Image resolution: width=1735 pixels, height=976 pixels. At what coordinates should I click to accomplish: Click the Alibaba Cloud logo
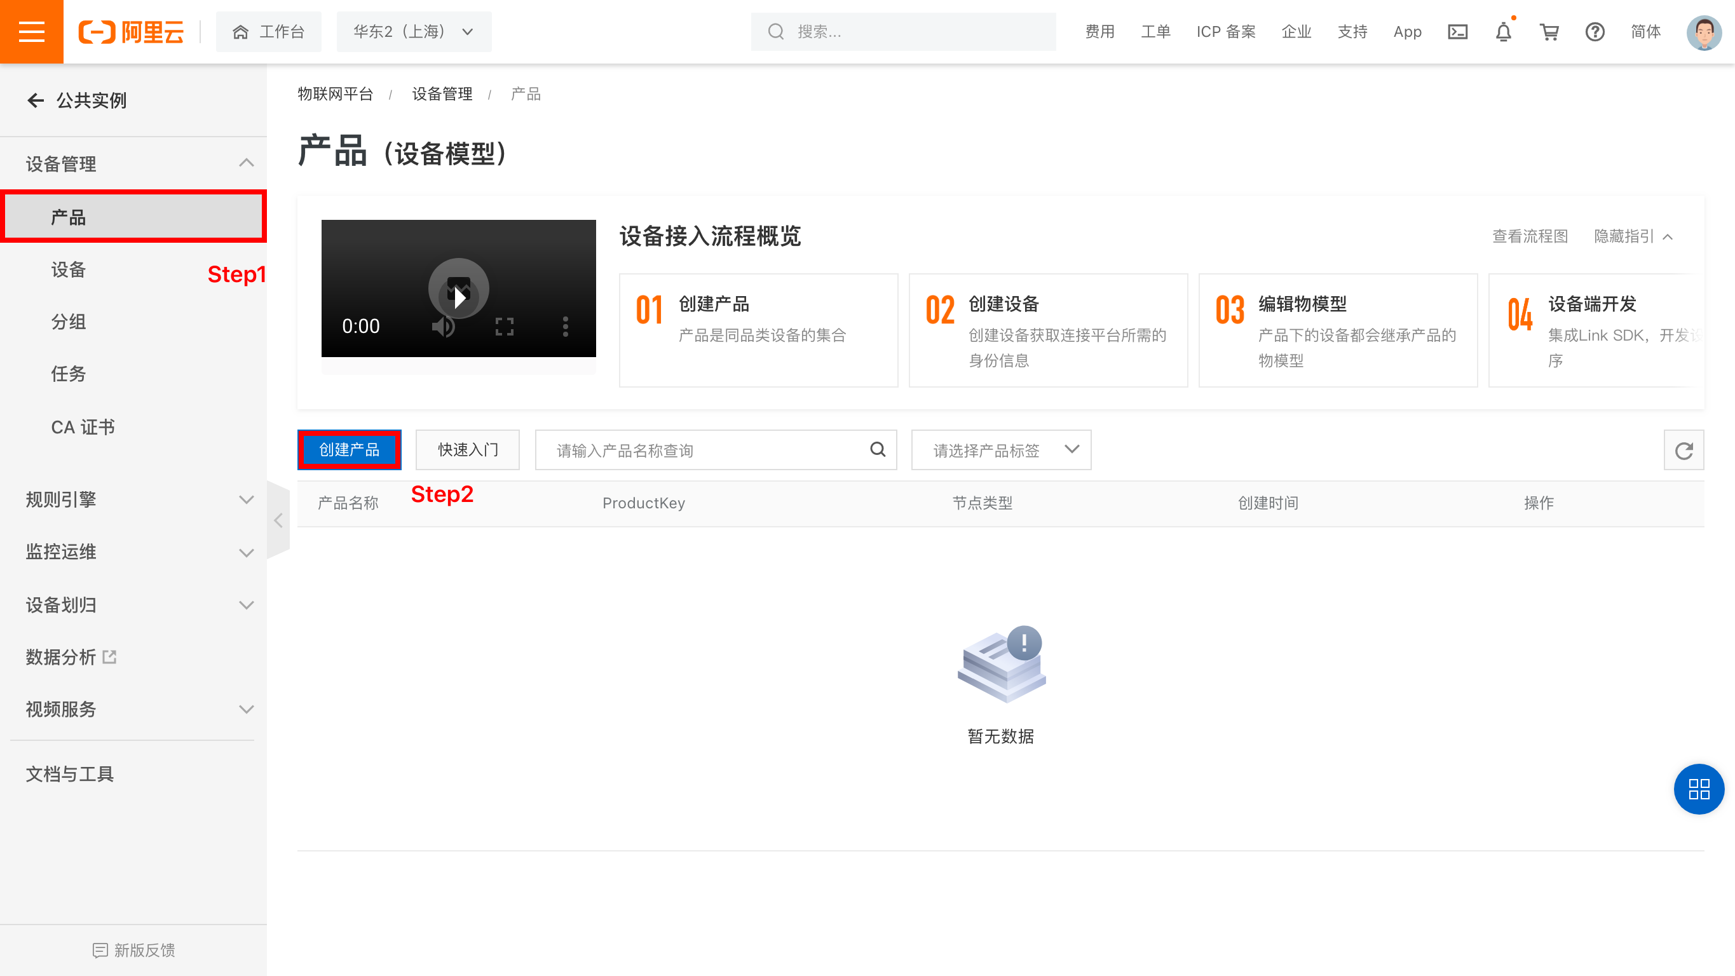coord(132,32)
